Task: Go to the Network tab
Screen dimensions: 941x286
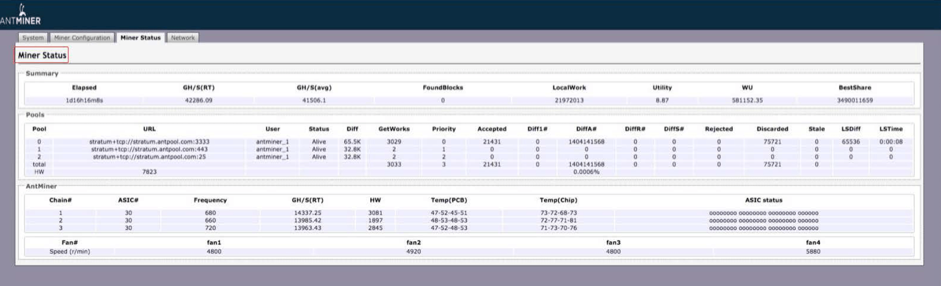Action: click(x=183, y=38)
